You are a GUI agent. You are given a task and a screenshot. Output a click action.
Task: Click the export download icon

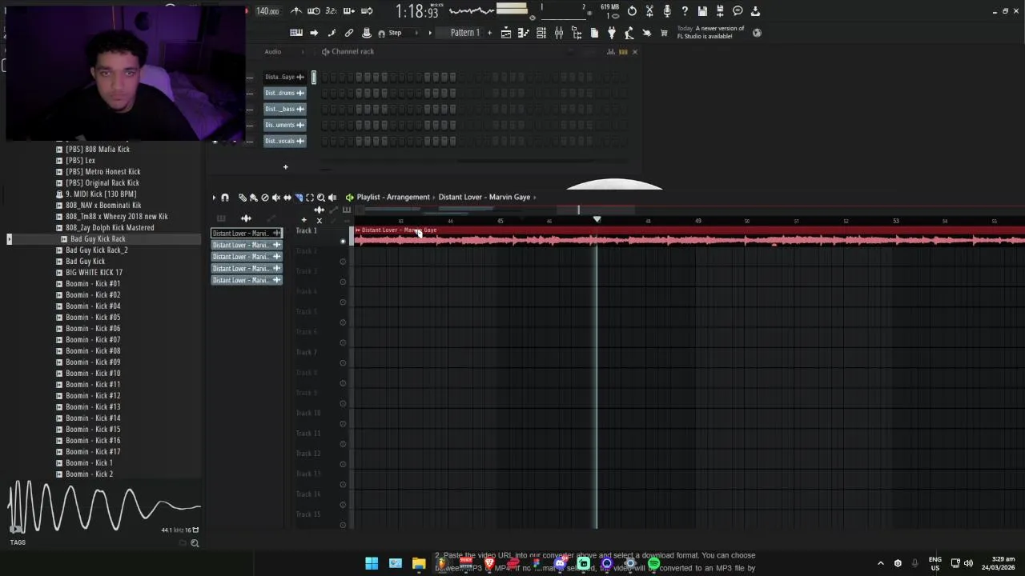pos(755,11)
